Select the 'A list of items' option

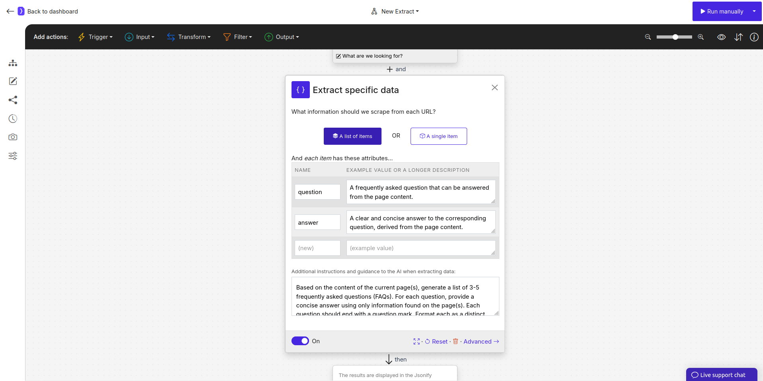pos(352,136)
